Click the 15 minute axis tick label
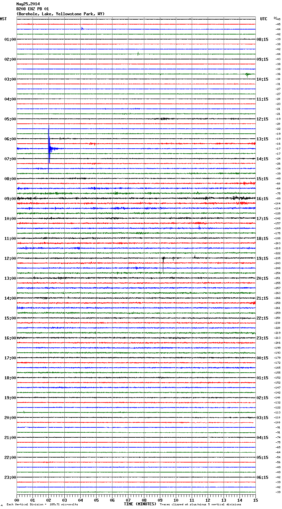282x509 pixels. click(x=255, y=500)
